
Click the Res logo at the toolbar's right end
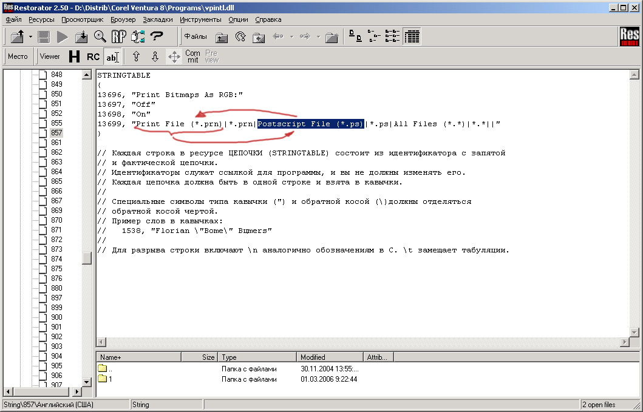[629, 36]
